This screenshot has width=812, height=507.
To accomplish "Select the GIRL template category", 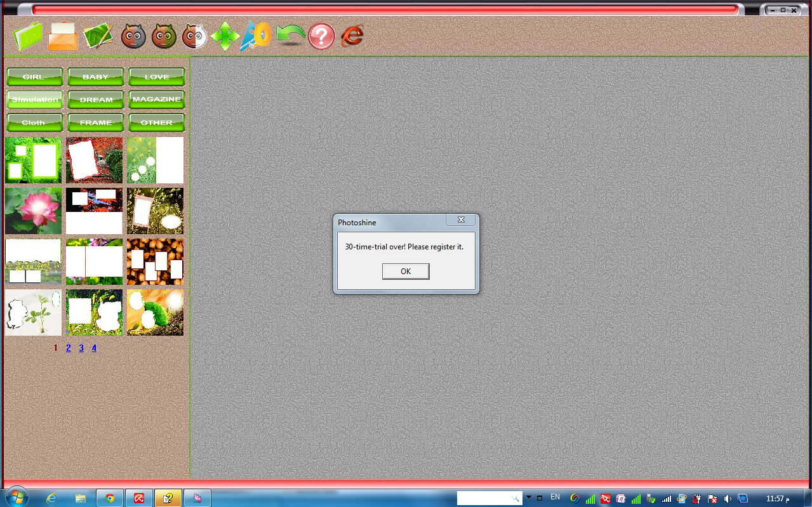I will coord(34,77).
